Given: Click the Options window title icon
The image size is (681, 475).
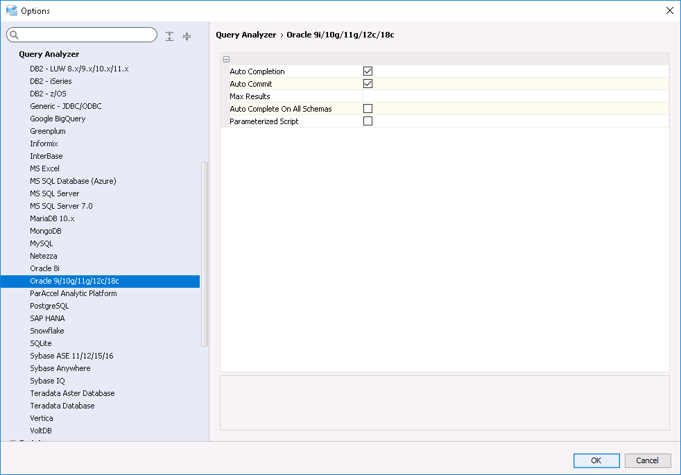Looking at the screenshot, I should (11, 10).
